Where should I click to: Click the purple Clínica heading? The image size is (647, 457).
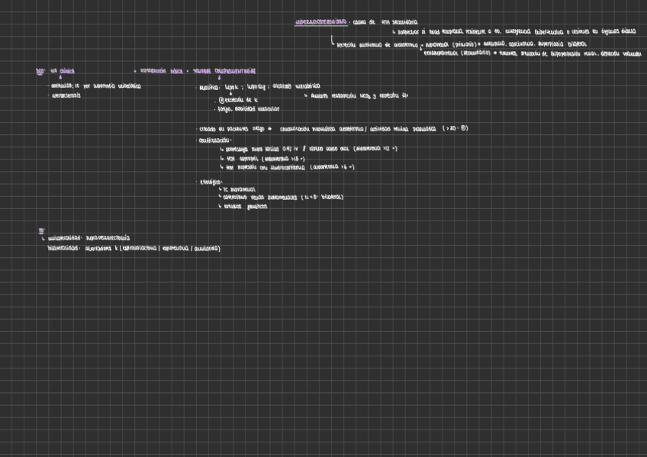point(62,71)
